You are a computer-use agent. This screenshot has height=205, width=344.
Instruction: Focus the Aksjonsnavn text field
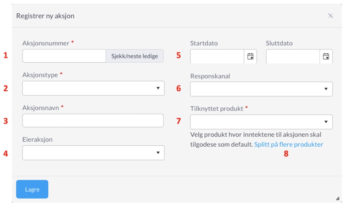93,121
